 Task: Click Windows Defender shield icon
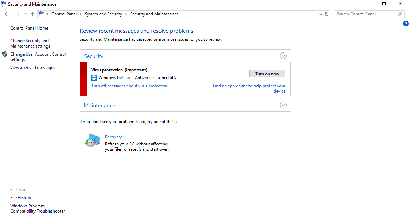click(x=94, y=78)
